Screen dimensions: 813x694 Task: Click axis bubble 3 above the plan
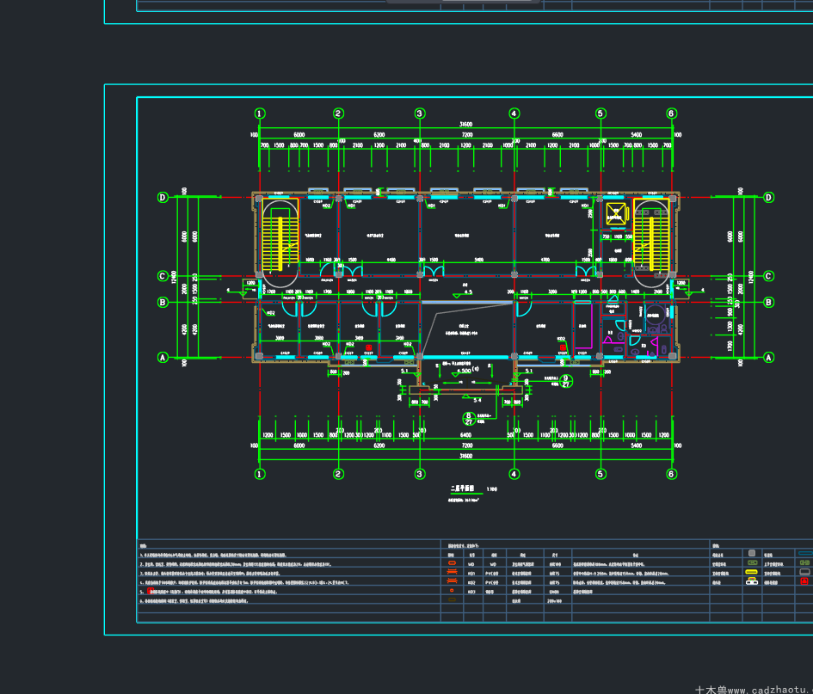(420, 114)
